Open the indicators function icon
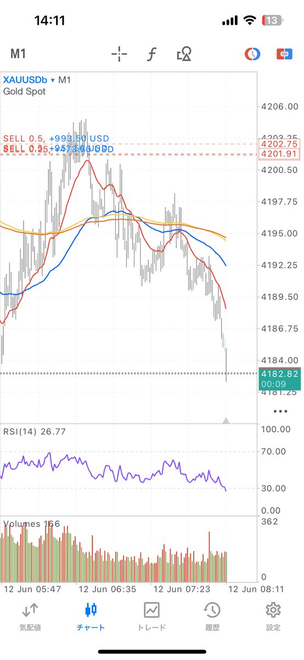 click(151, 54)
